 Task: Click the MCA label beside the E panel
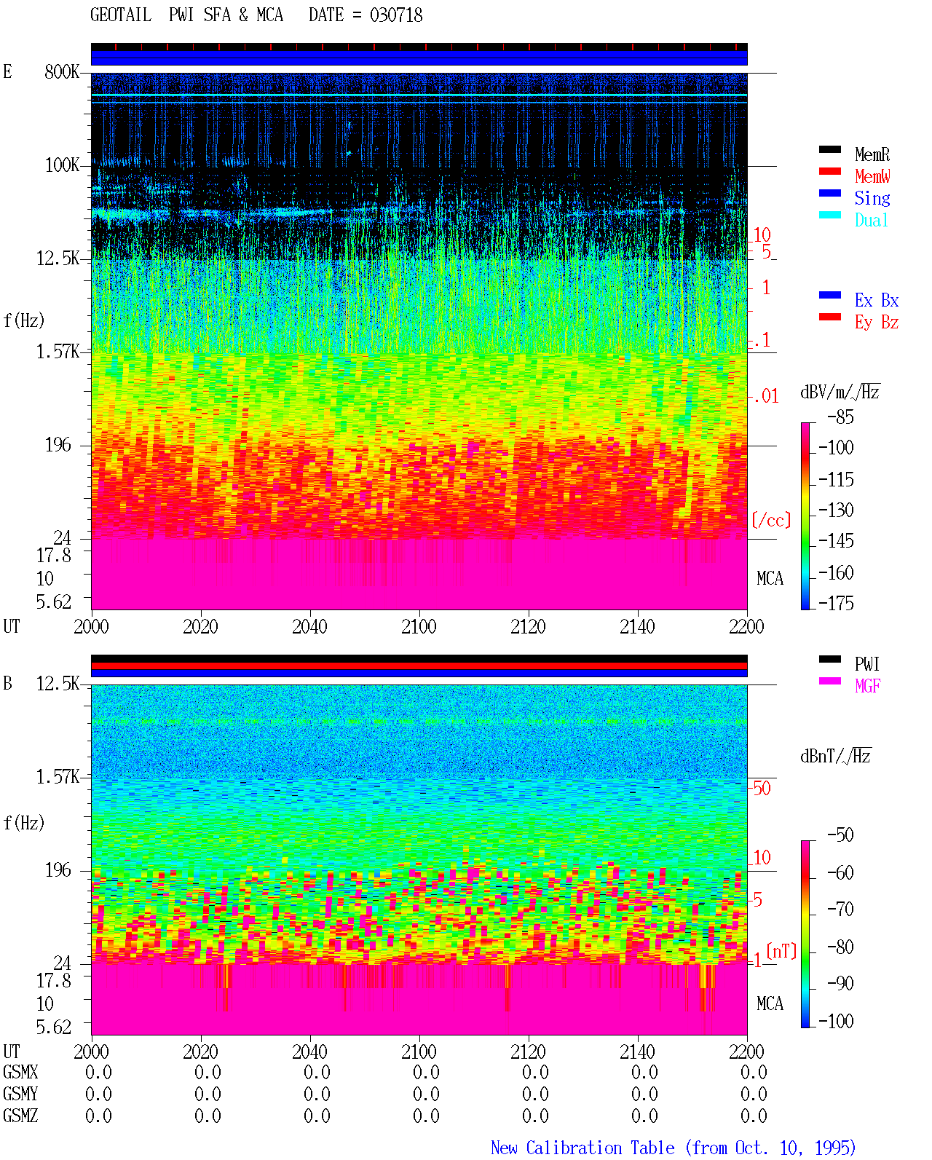[x=770, y=578]
